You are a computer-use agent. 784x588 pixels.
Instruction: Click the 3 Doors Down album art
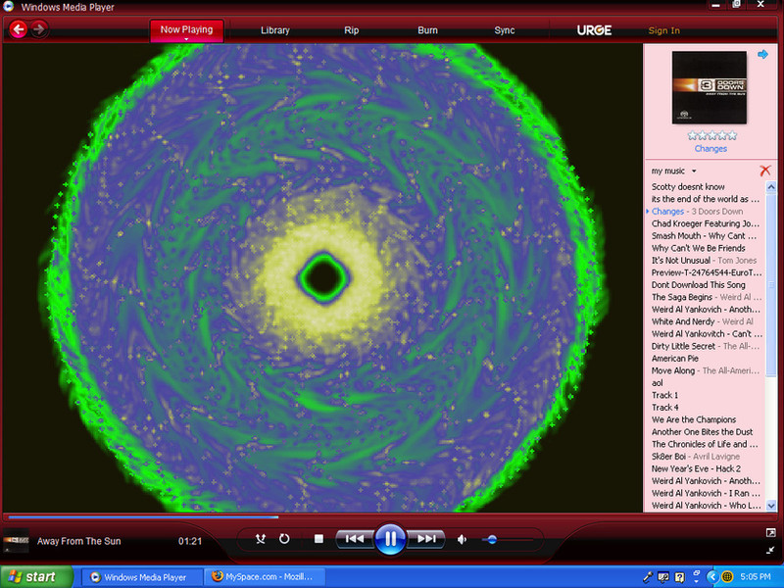709,87
